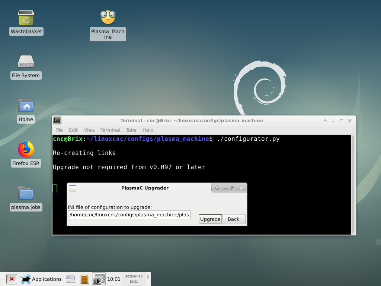
Task: Open the Applications menu in the panel
Action: [41, 279]
